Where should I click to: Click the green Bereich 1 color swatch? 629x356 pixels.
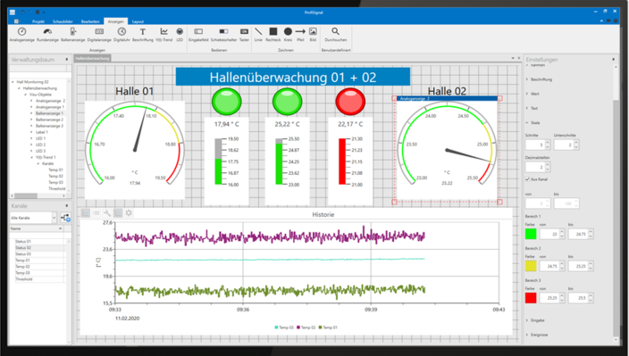(x=531, y=234)
